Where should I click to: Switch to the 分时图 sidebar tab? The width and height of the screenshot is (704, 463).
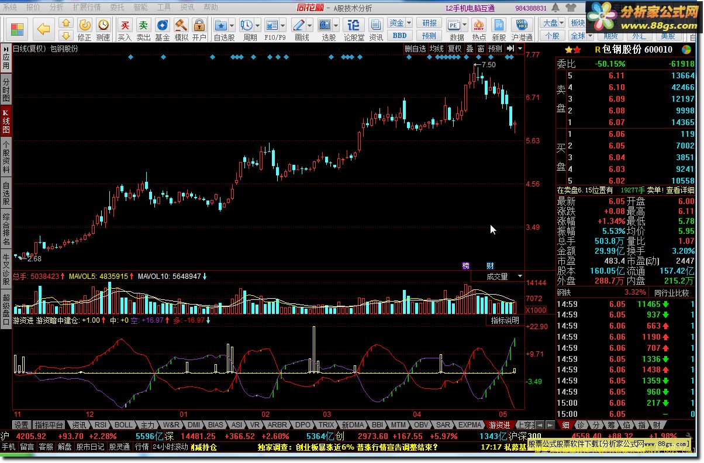pos(6,89)
